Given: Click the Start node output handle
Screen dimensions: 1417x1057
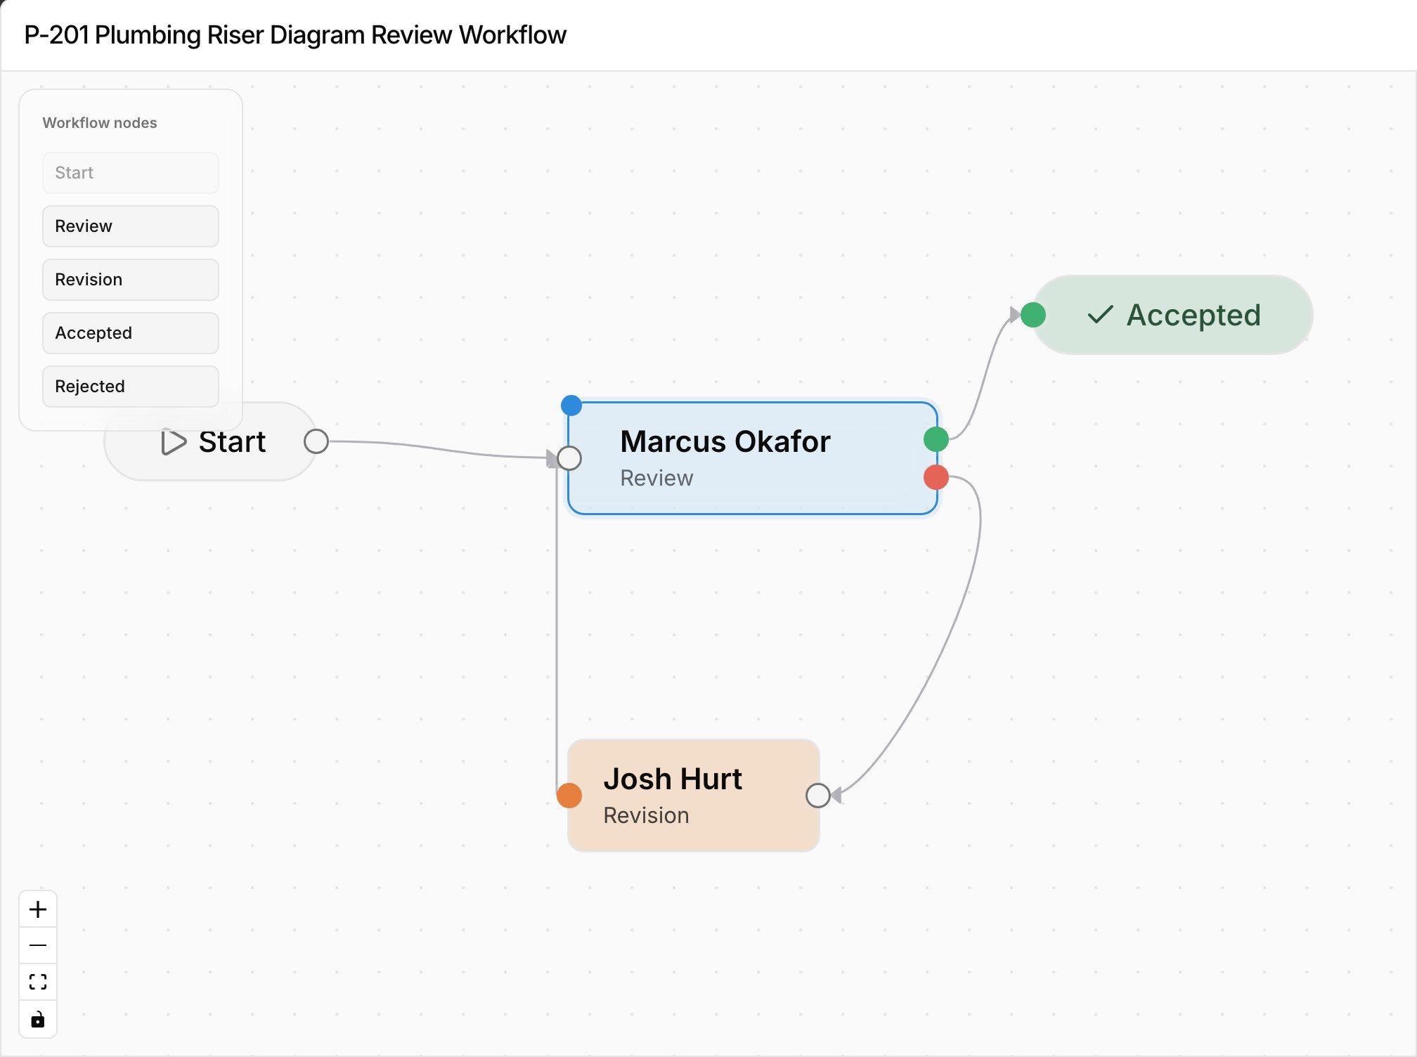Looking at the screenshot, I should click(x=316, y=441).
